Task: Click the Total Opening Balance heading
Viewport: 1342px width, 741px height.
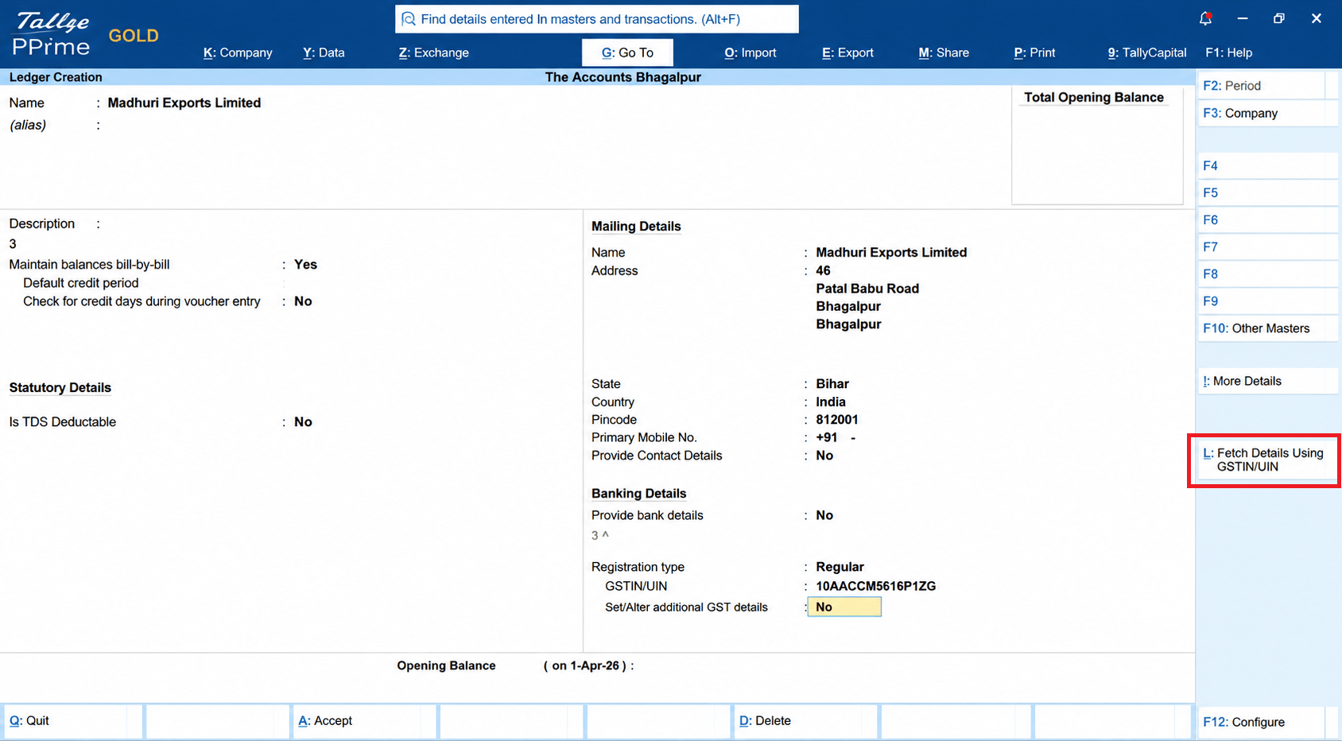Action: pos(1094,97)
